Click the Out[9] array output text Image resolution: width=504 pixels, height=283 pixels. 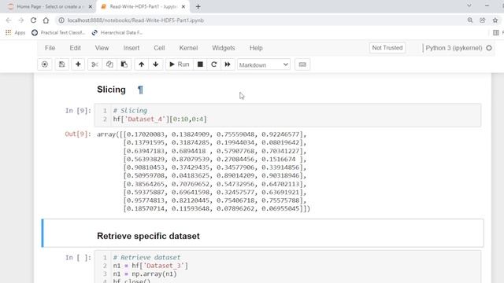point(203,171)
